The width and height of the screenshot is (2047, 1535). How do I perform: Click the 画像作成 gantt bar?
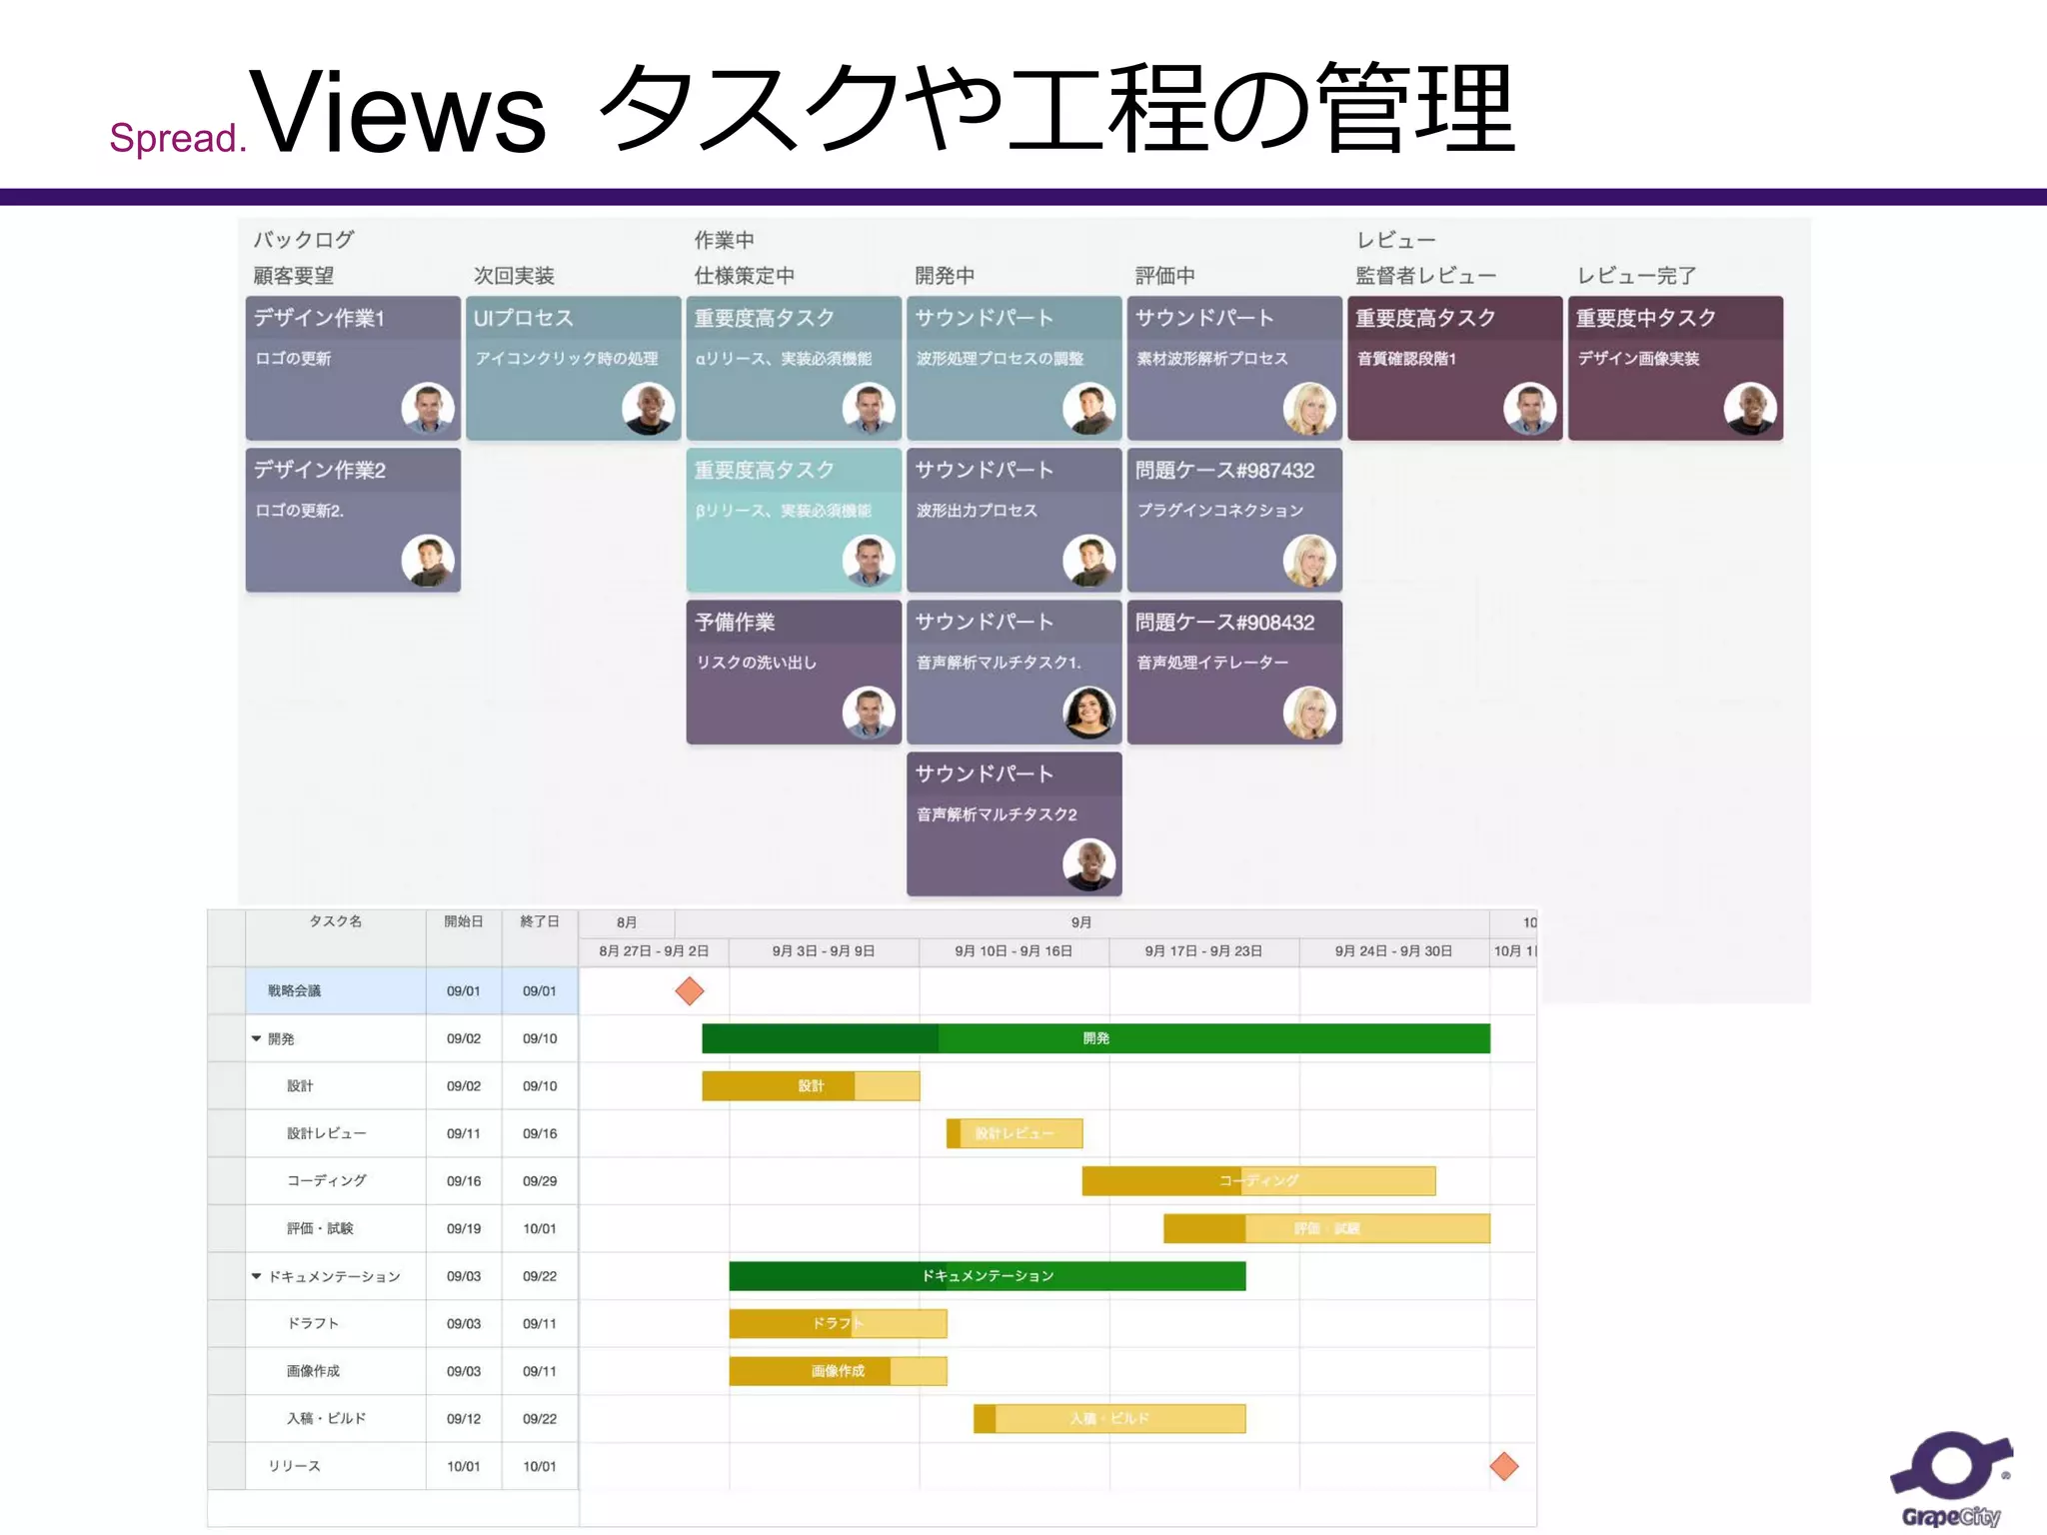coord(838,1371)
